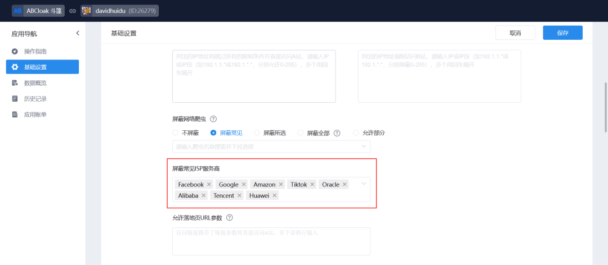This screenshot has width=608, height=265.
Task: Open the davidhuidu avatar thumbnail
Action: click(87, 11)
